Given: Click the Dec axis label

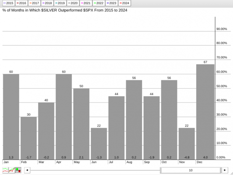Looking at the screenshot, I should [x=200, y=162].
